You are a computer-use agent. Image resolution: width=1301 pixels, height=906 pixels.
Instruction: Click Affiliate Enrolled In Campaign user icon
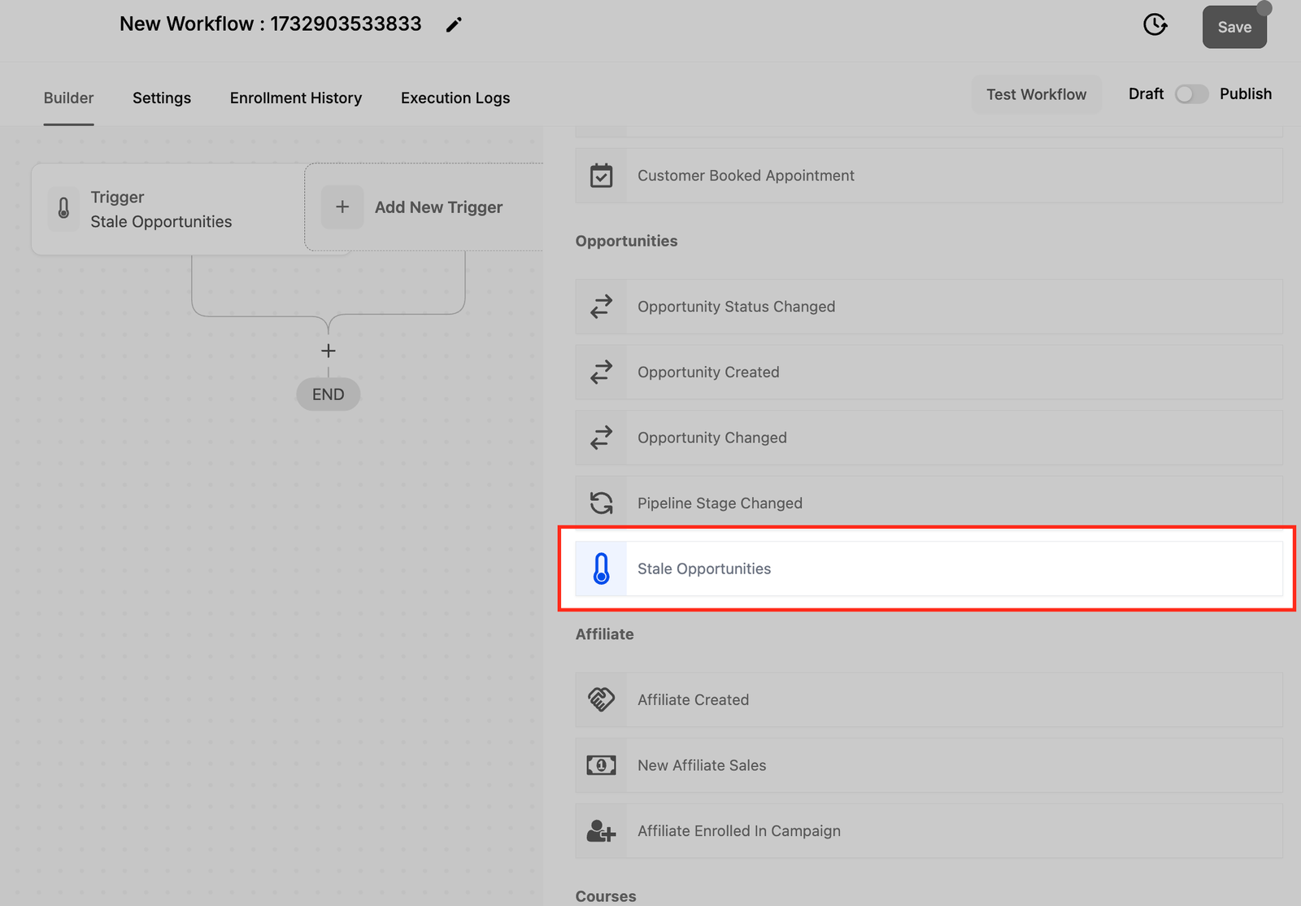[x=601, y=831]
